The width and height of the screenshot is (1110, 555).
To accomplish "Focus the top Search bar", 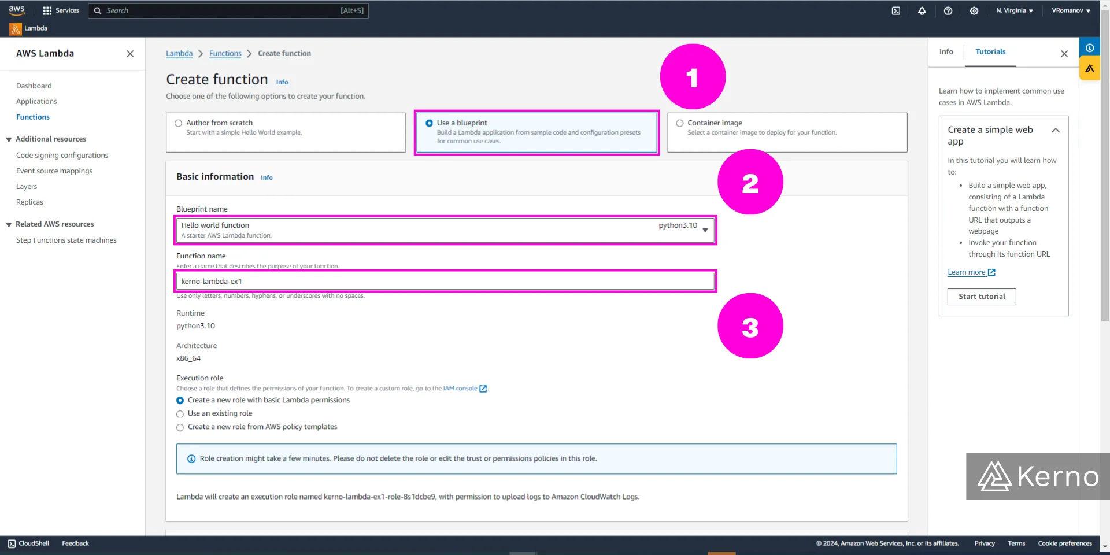I will 228,10.
